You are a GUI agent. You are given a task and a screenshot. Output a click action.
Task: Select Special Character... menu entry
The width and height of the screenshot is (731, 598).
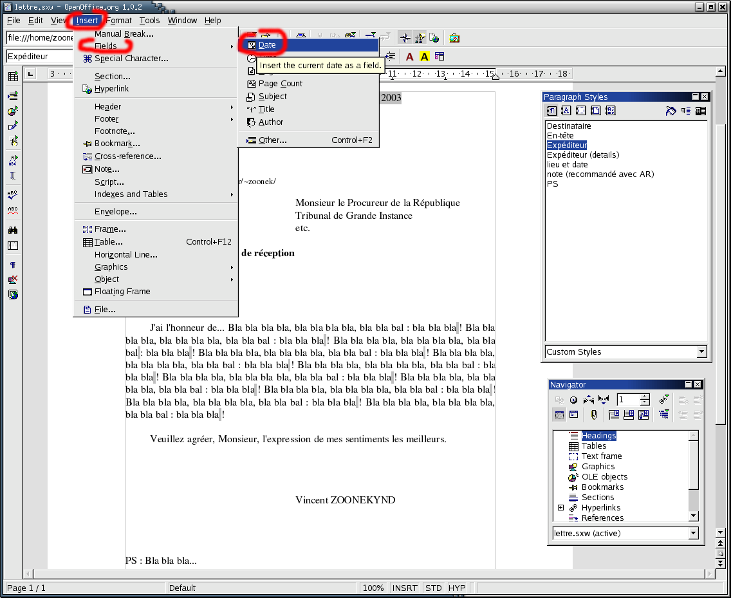click(x=156, y=59)
